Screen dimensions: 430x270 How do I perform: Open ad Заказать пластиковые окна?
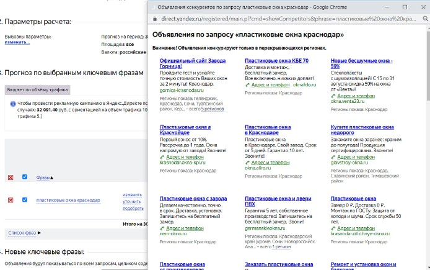(x=279, y=264)
